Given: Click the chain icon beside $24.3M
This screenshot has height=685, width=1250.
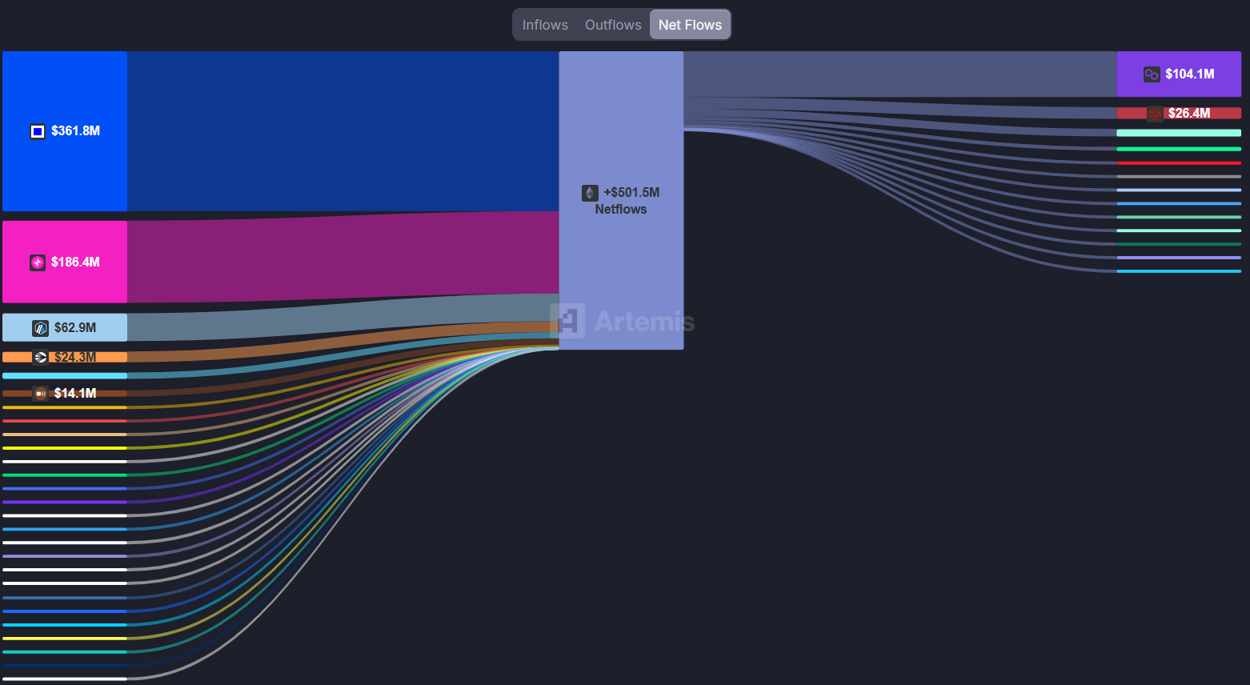Looking at the screenshot, I should [x=41, y=357].
